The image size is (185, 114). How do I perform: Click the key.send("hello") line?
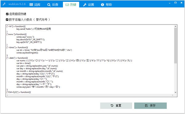coord(34,29)
